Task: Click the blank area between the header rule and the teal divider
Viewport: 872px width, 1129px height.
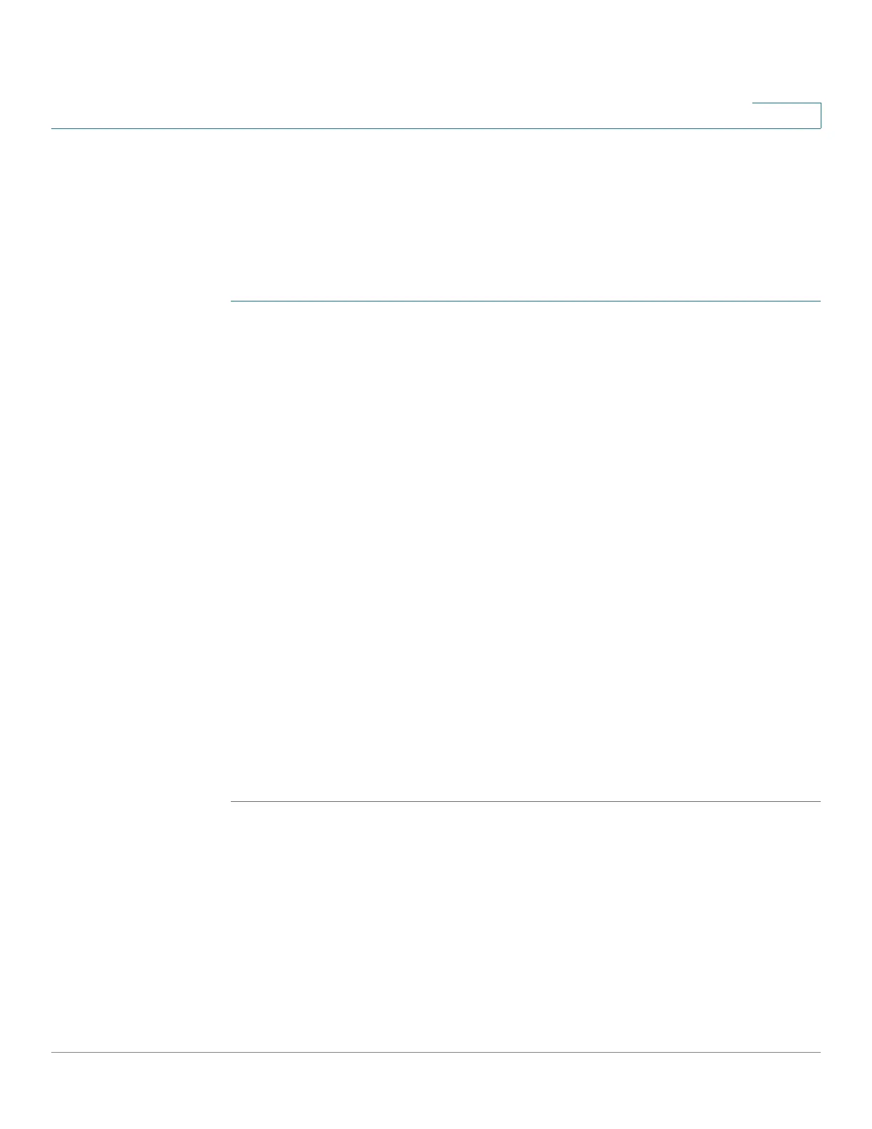Action: [436, 215]
